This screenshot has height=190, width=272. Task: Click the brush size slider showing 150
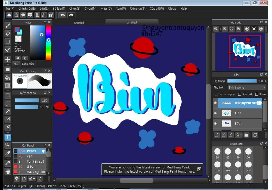click(27, 101)
